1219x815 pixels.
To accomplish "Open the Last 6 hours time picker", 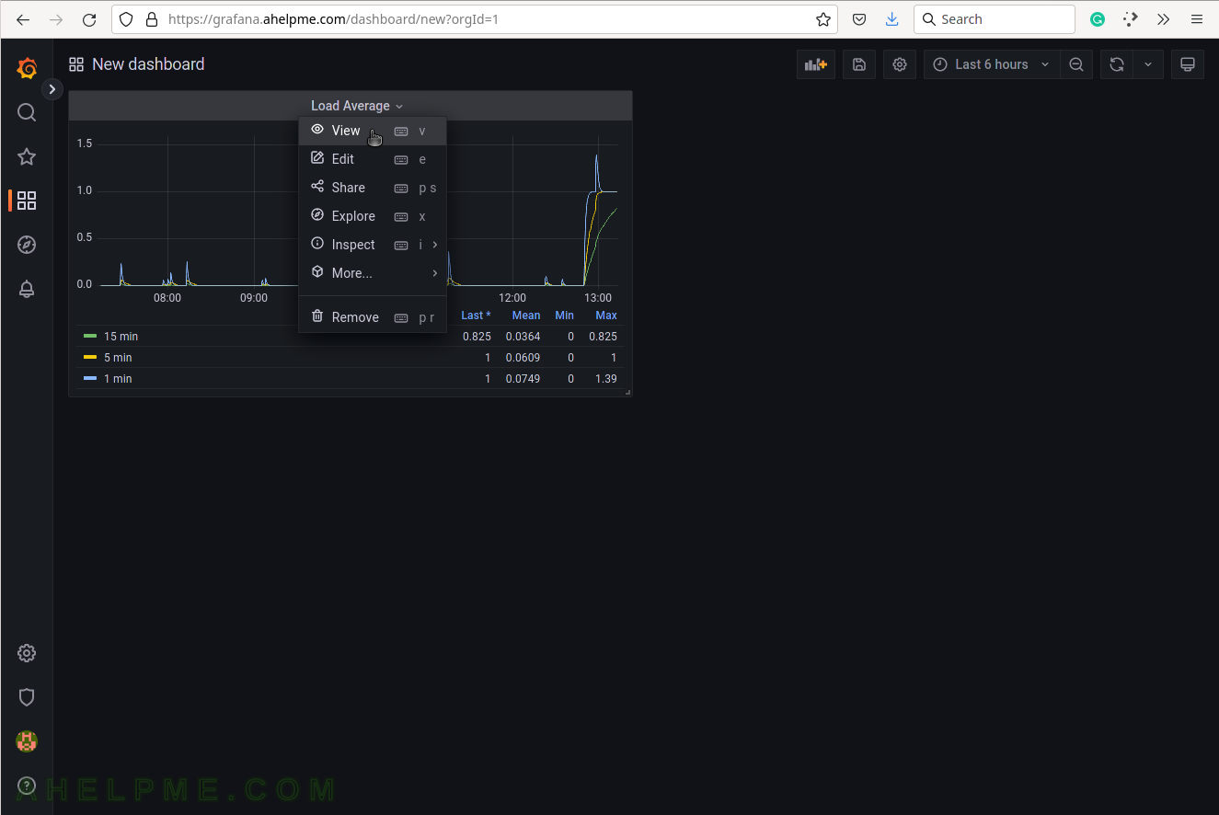I will [x=992, y=64].
